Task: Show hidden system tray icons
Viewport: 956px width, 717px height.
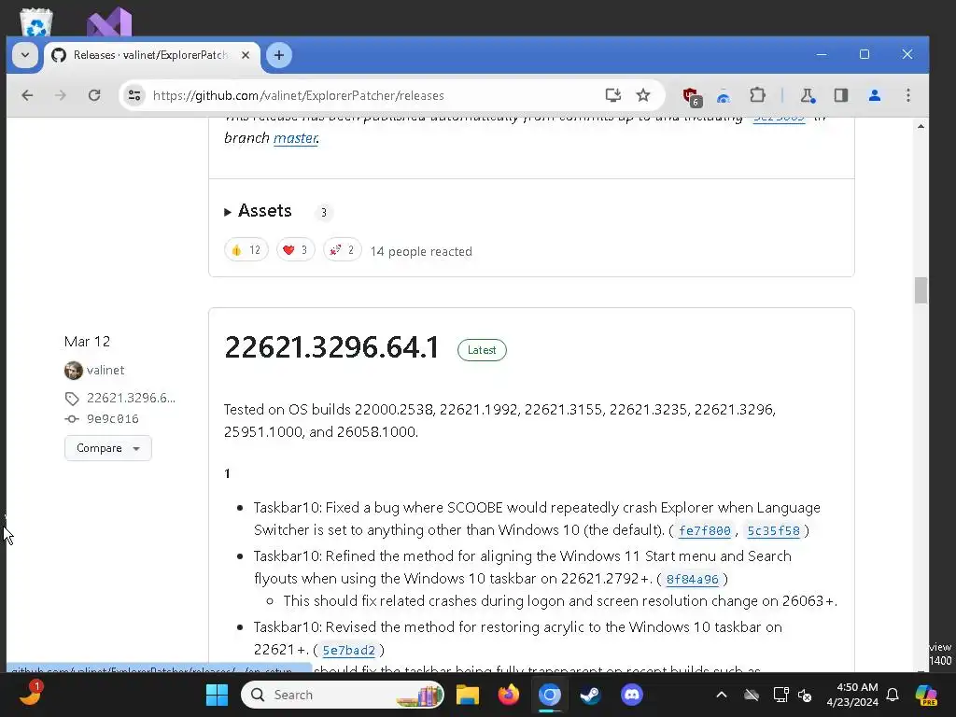Action: [x=722, y=695]
